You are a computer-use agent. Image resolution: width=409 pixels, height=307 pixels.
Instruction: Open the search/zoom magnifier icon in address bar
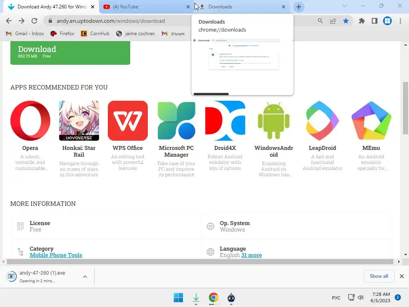click(x=320, y=21)
